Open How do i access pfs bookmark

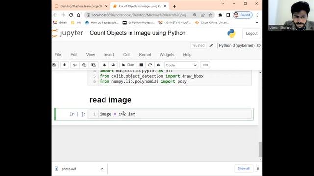[102, 23]
